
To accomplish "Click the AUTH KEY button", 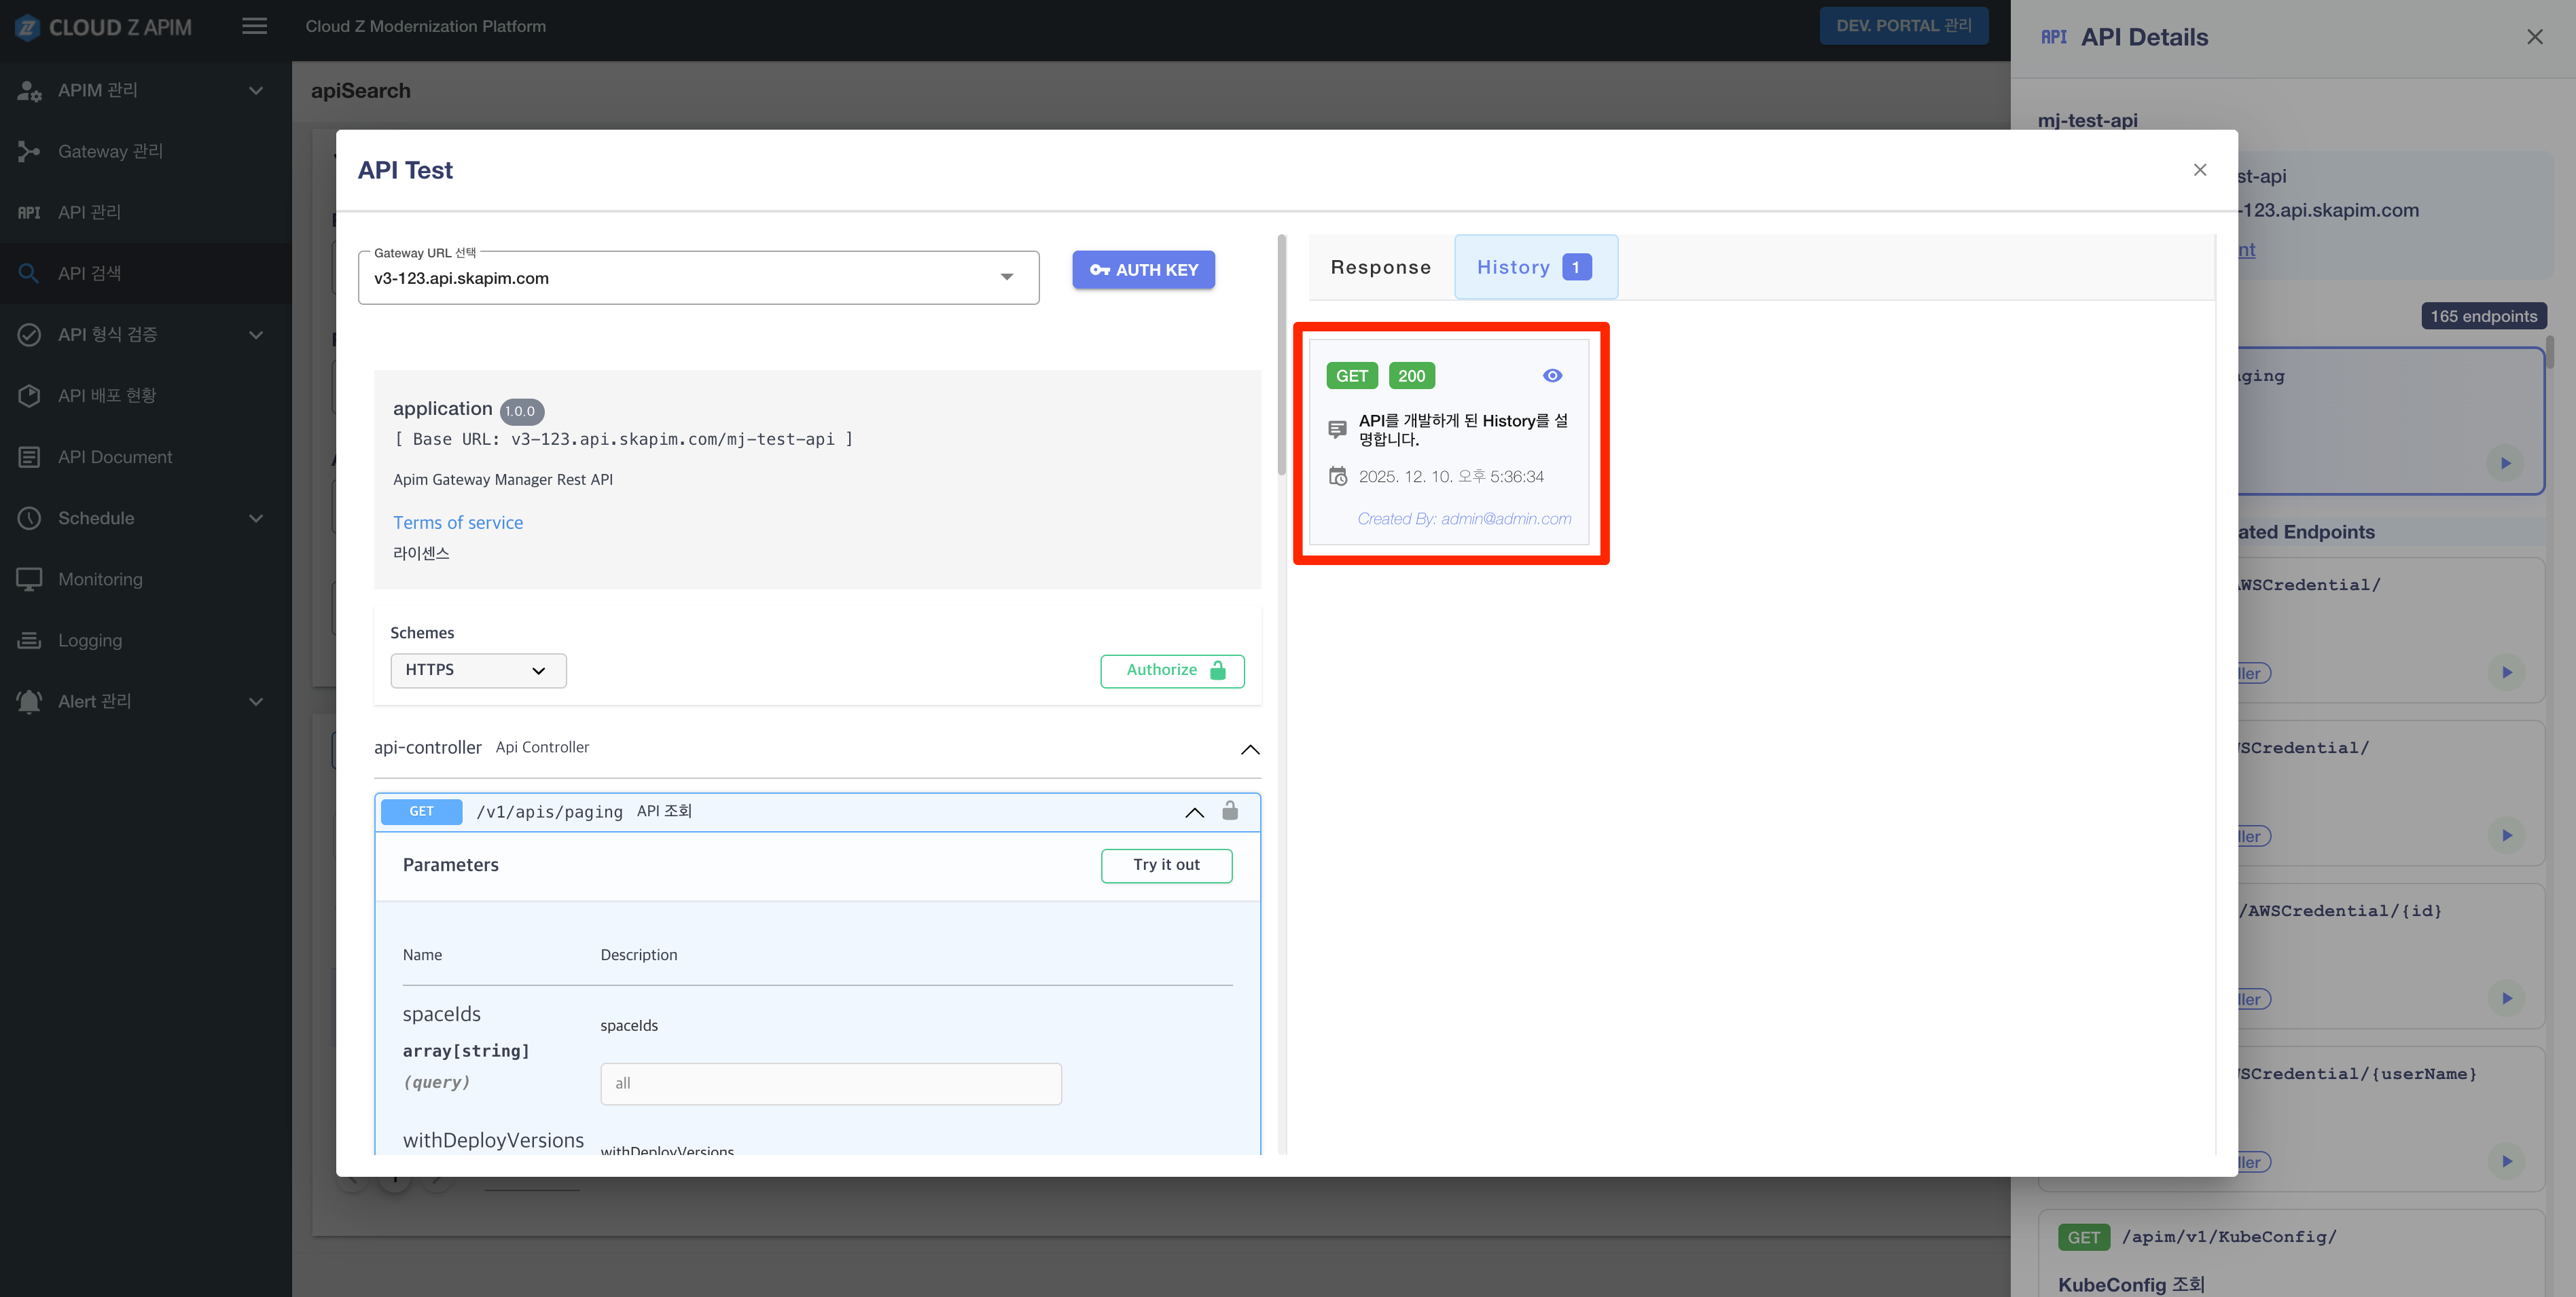I will tap(1143, 270).
